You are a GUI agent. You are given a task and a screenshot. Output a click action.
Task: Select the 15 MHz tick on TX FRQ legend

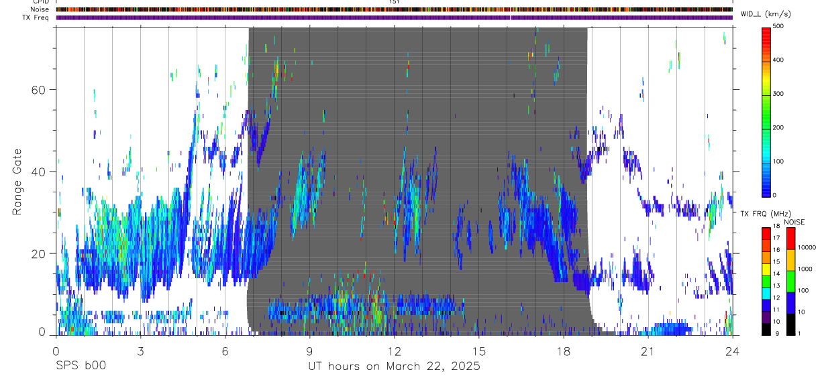(x=778, y=262)
